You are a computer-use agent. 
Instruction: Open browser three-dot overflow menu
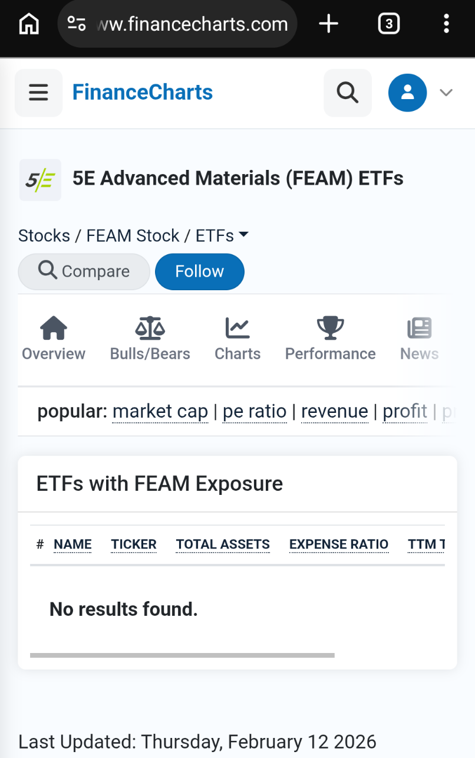coord(446,24)
